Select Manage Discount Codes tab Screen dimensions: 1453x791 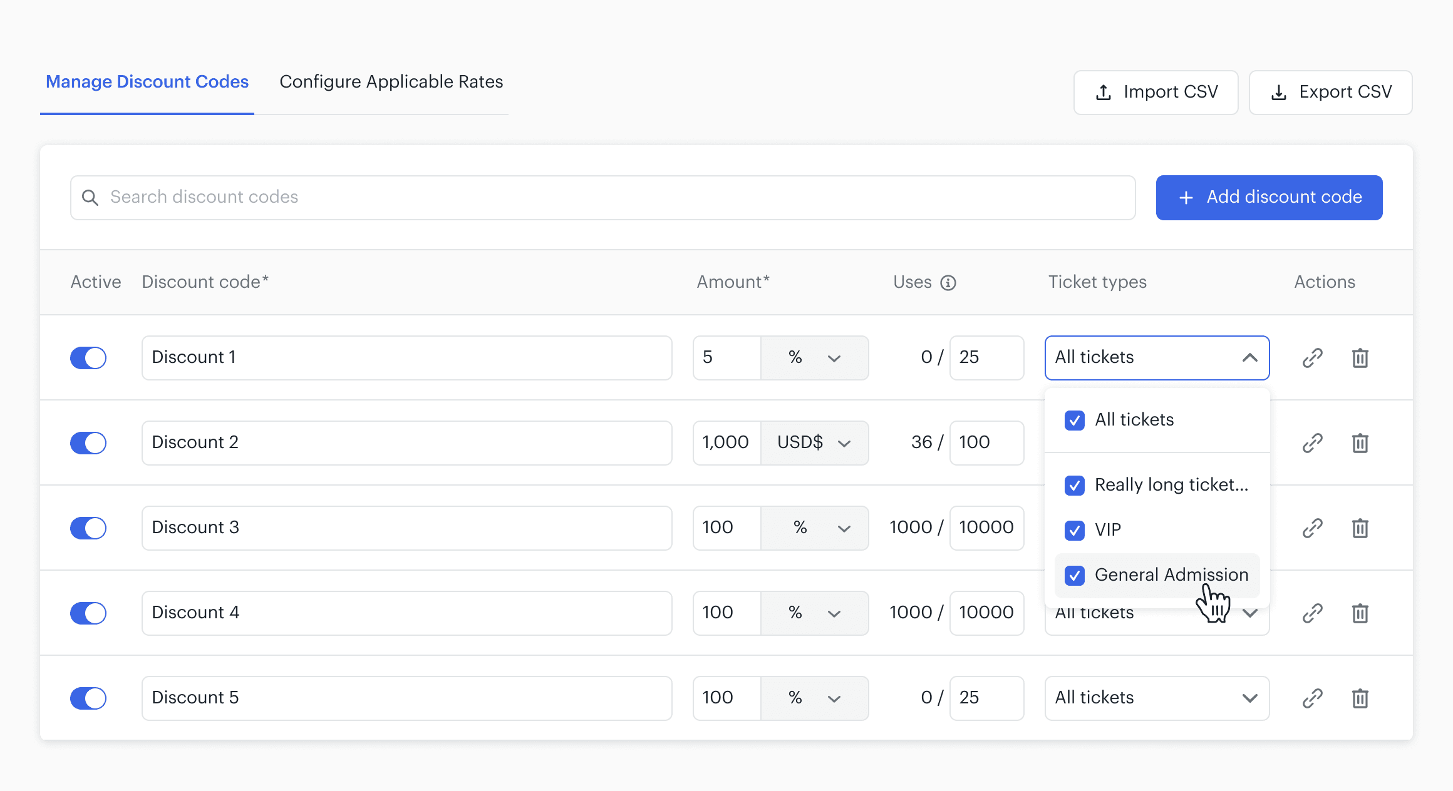tap(147, 82)
